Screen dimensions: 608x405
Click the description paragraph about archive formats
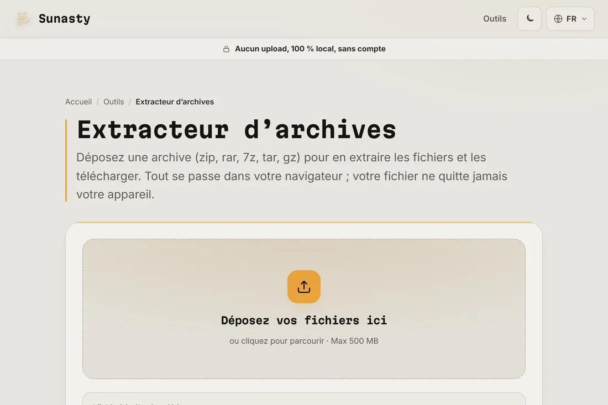[292, 176]
